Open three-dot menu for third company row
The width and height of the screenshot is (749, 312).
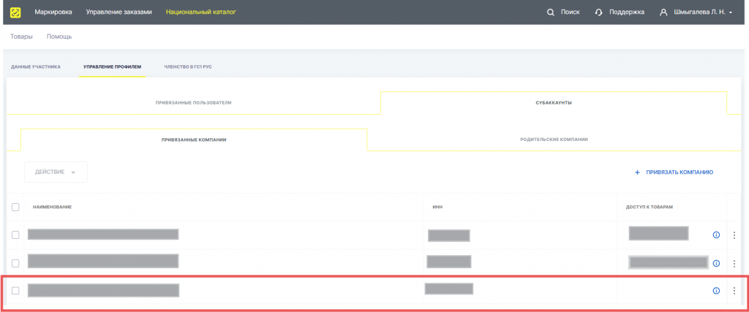(734, 291)
